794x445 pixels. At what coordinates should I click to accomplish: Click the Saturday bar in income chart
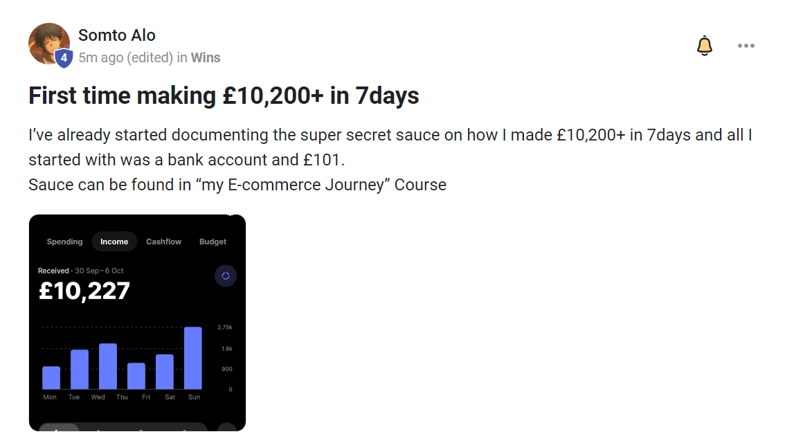(165, 372)
